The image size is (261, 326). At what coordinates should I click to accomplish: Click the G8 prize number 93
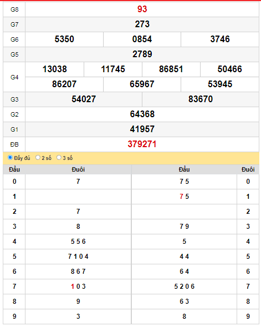pyautogui.click(x=142, y=9)
